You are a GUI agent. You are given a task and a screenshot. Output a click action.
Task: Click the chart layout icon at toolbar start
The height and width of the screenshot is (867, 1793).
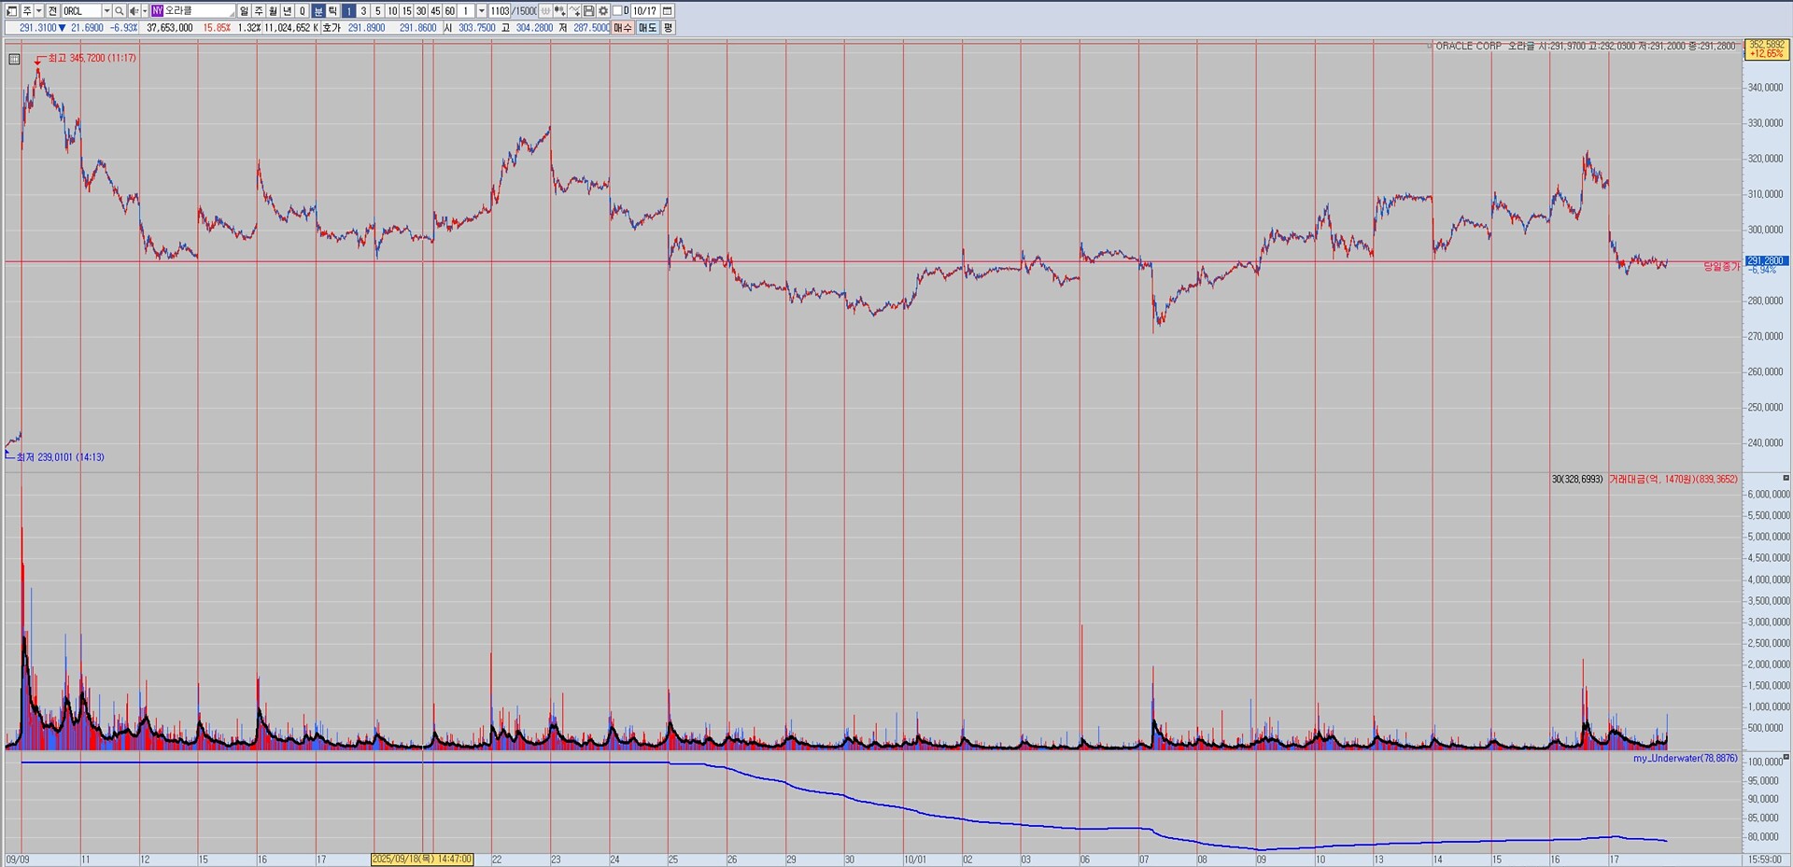[x=12, y=11]
